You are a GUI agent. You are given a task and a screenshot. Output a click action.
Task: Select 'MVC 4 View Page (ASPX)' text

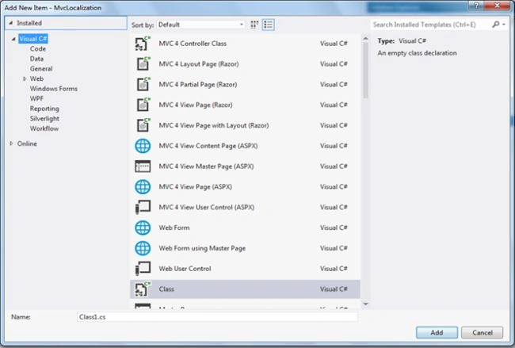tap(195, 186)
